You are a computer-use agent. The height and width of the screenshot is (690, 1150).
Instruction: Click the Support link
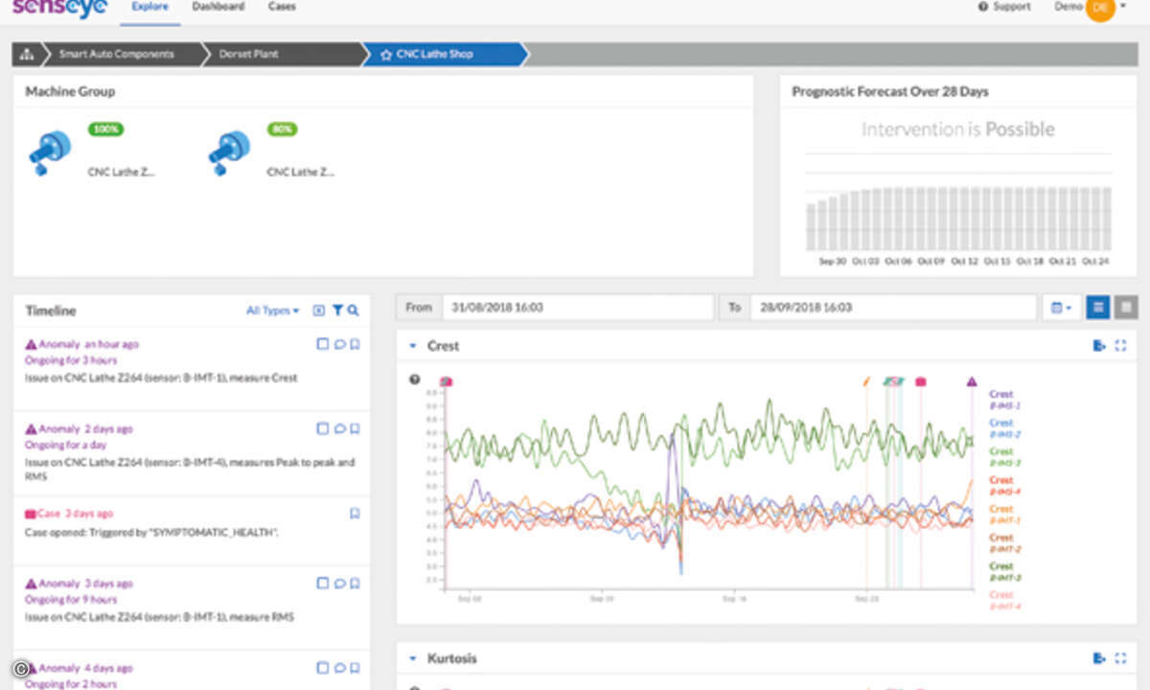1004,7
